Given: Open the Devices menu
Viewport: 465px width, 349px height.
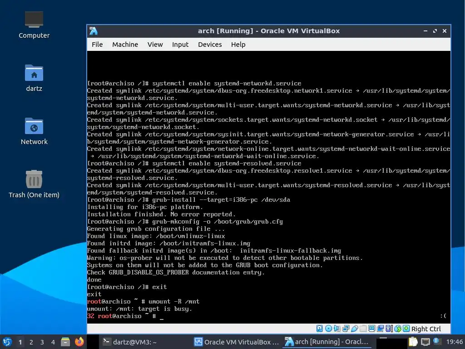Looking at the screenshot, I should click(210, 45).
